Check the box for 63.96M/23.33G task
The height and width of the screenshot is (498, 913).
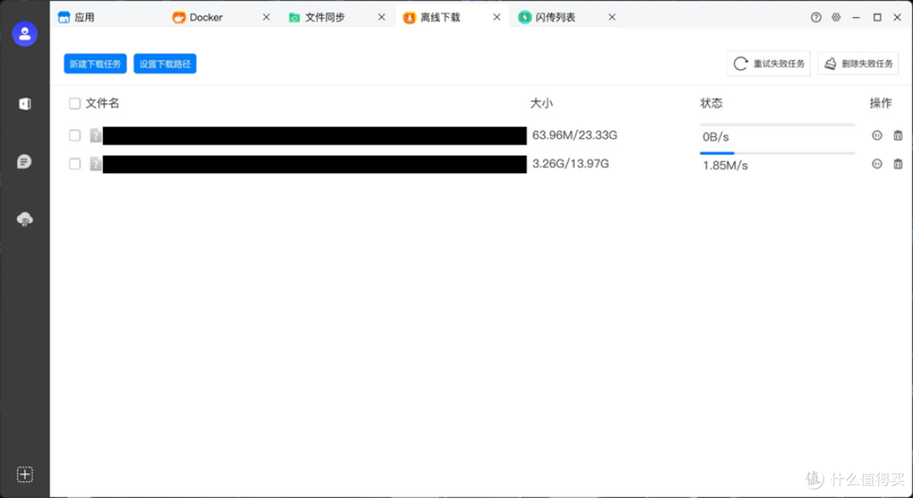74,135
